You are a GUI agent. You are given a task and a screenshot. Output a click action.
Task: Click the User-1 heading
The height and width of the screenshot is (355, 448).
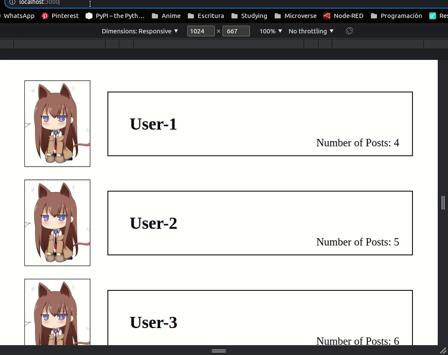click(x=153, y=124)
